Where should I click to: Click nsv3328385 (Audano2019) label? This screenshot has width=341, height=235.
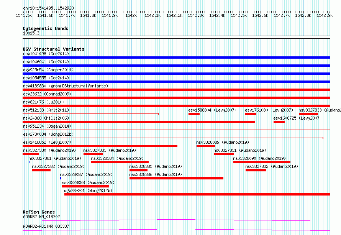pos(156,166)
